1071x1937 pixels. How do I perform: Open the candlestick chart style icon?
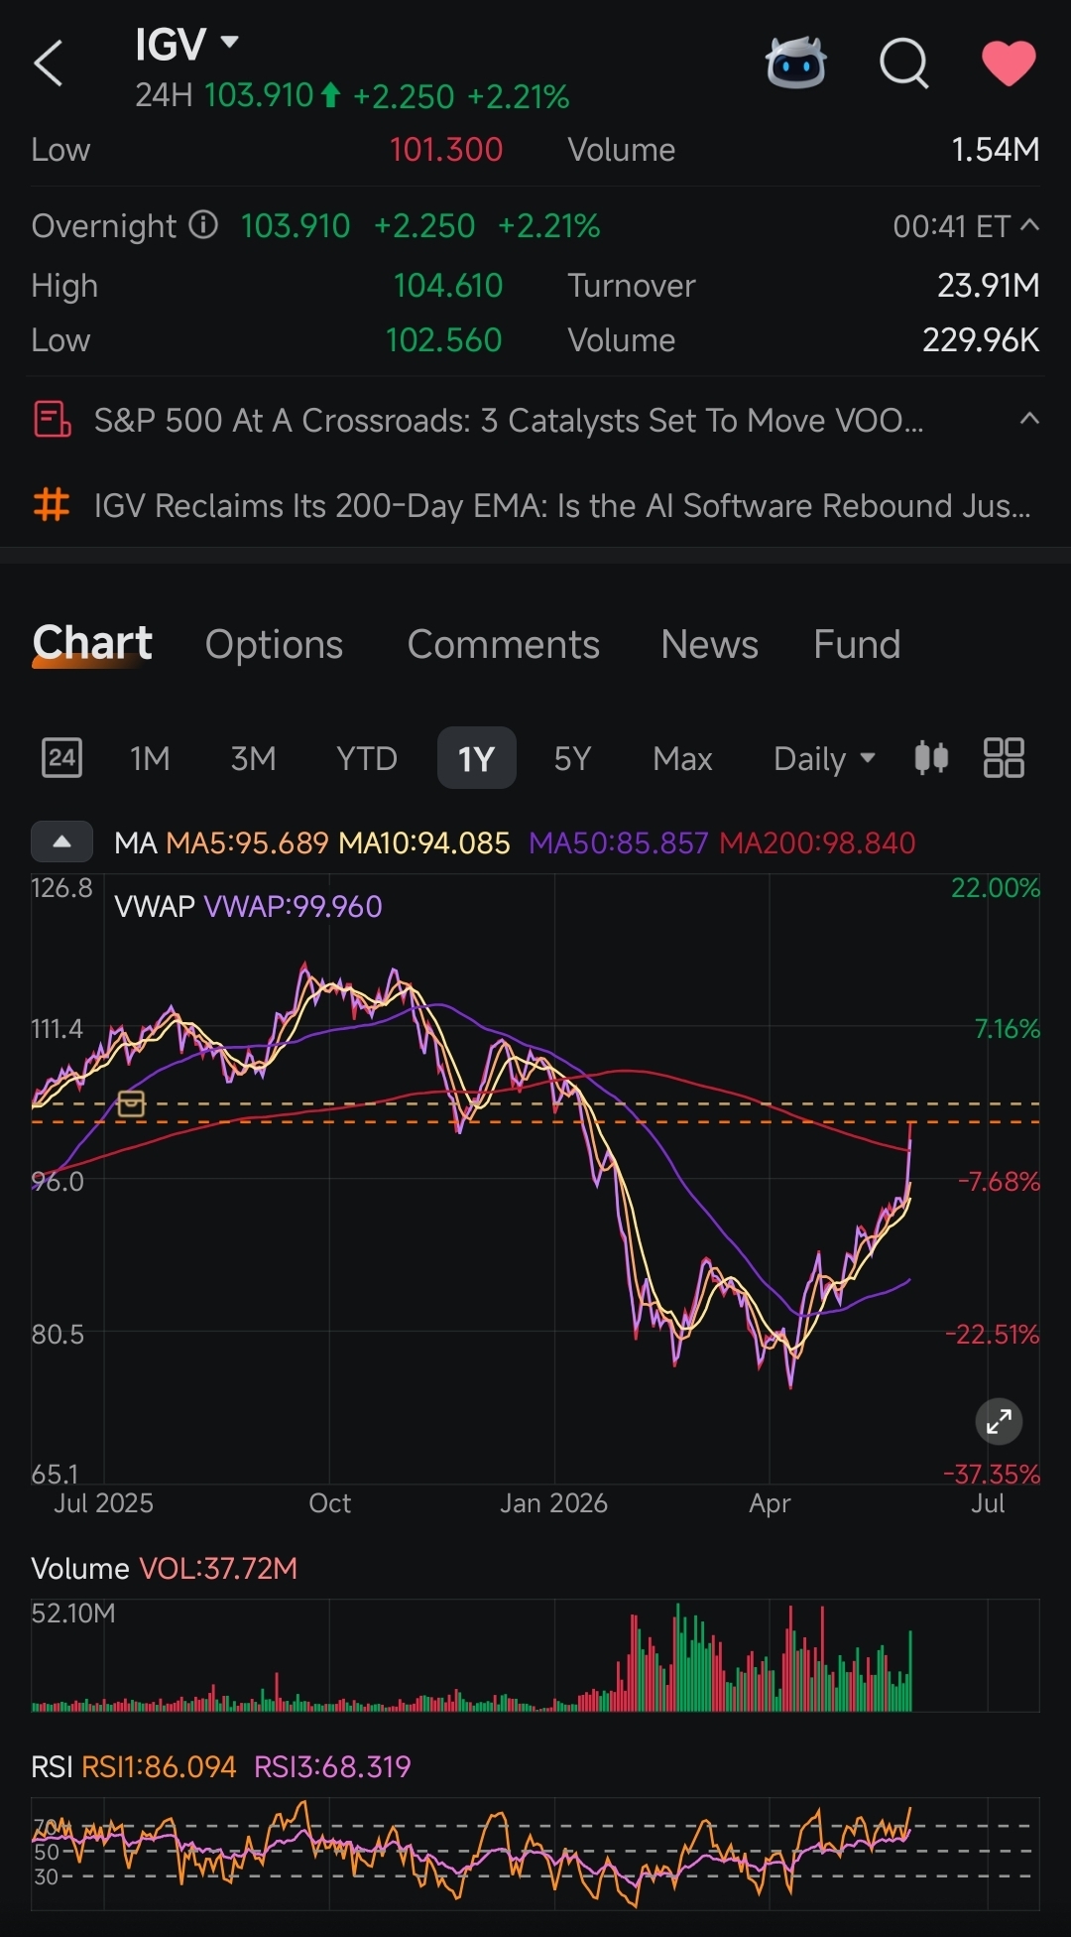[931, 758]
